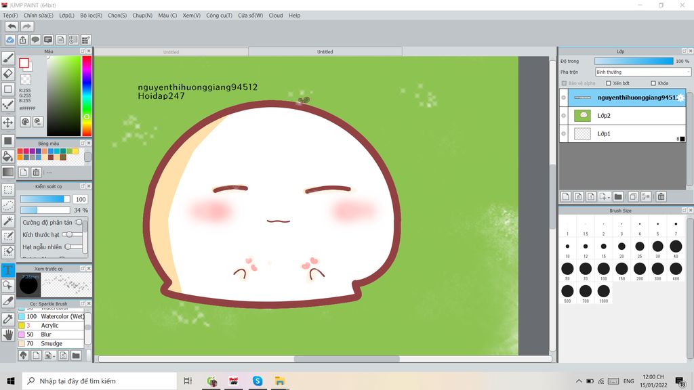The image size is (694, 390).
Task: Toggle the Khóa lock checkbox
Action: [x=653, y=83]
